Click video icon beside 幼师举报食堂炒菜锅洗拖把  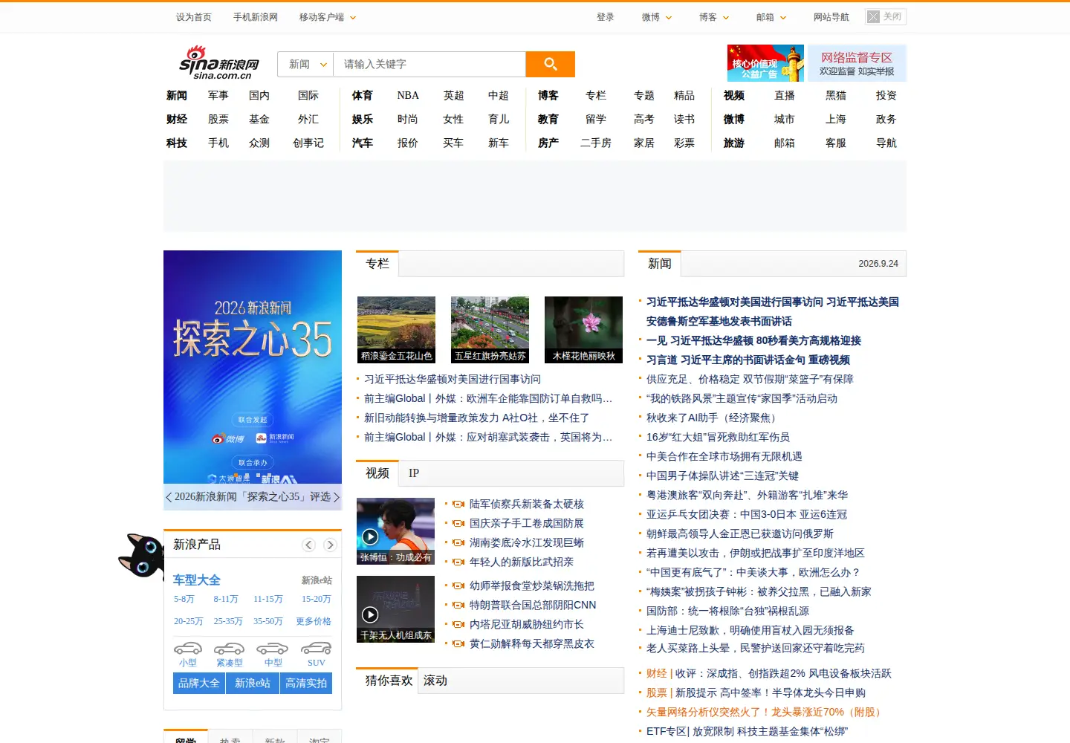pos(458,586)
